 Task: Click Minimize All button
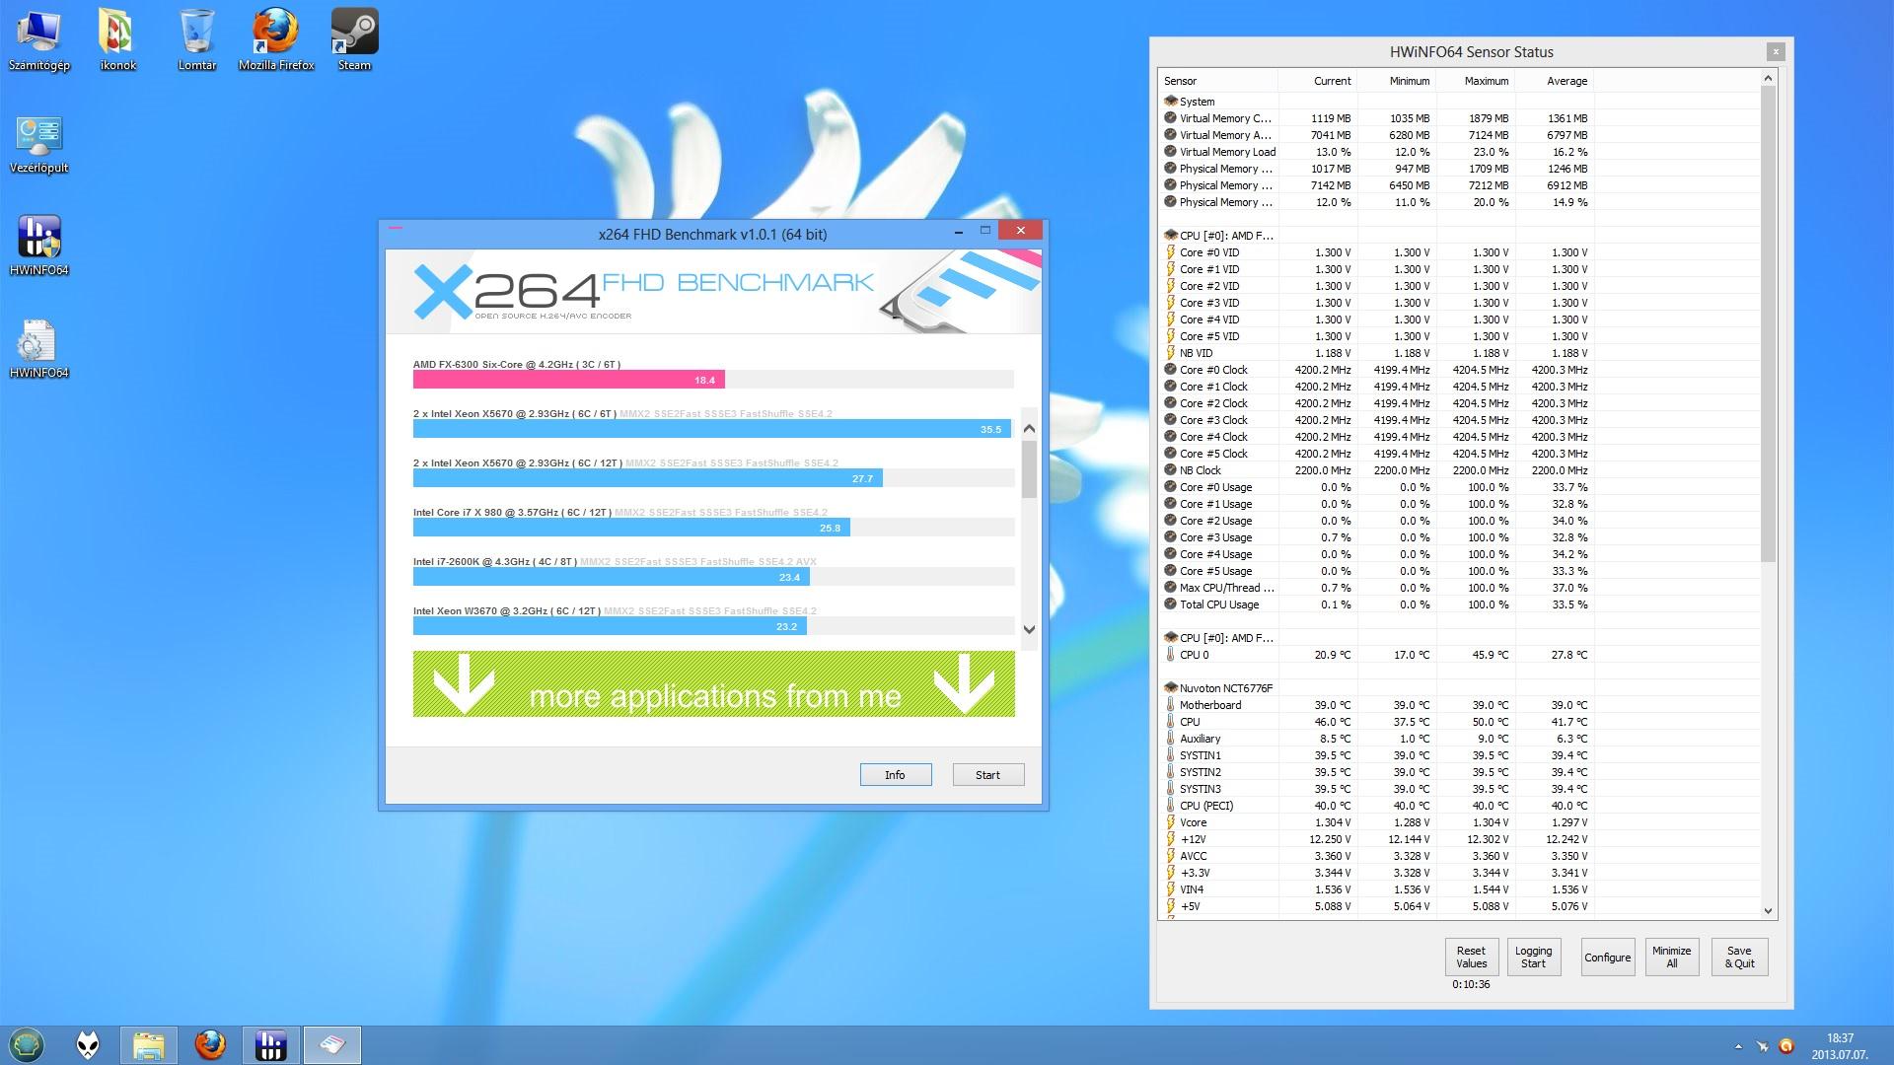point(1671,958)
